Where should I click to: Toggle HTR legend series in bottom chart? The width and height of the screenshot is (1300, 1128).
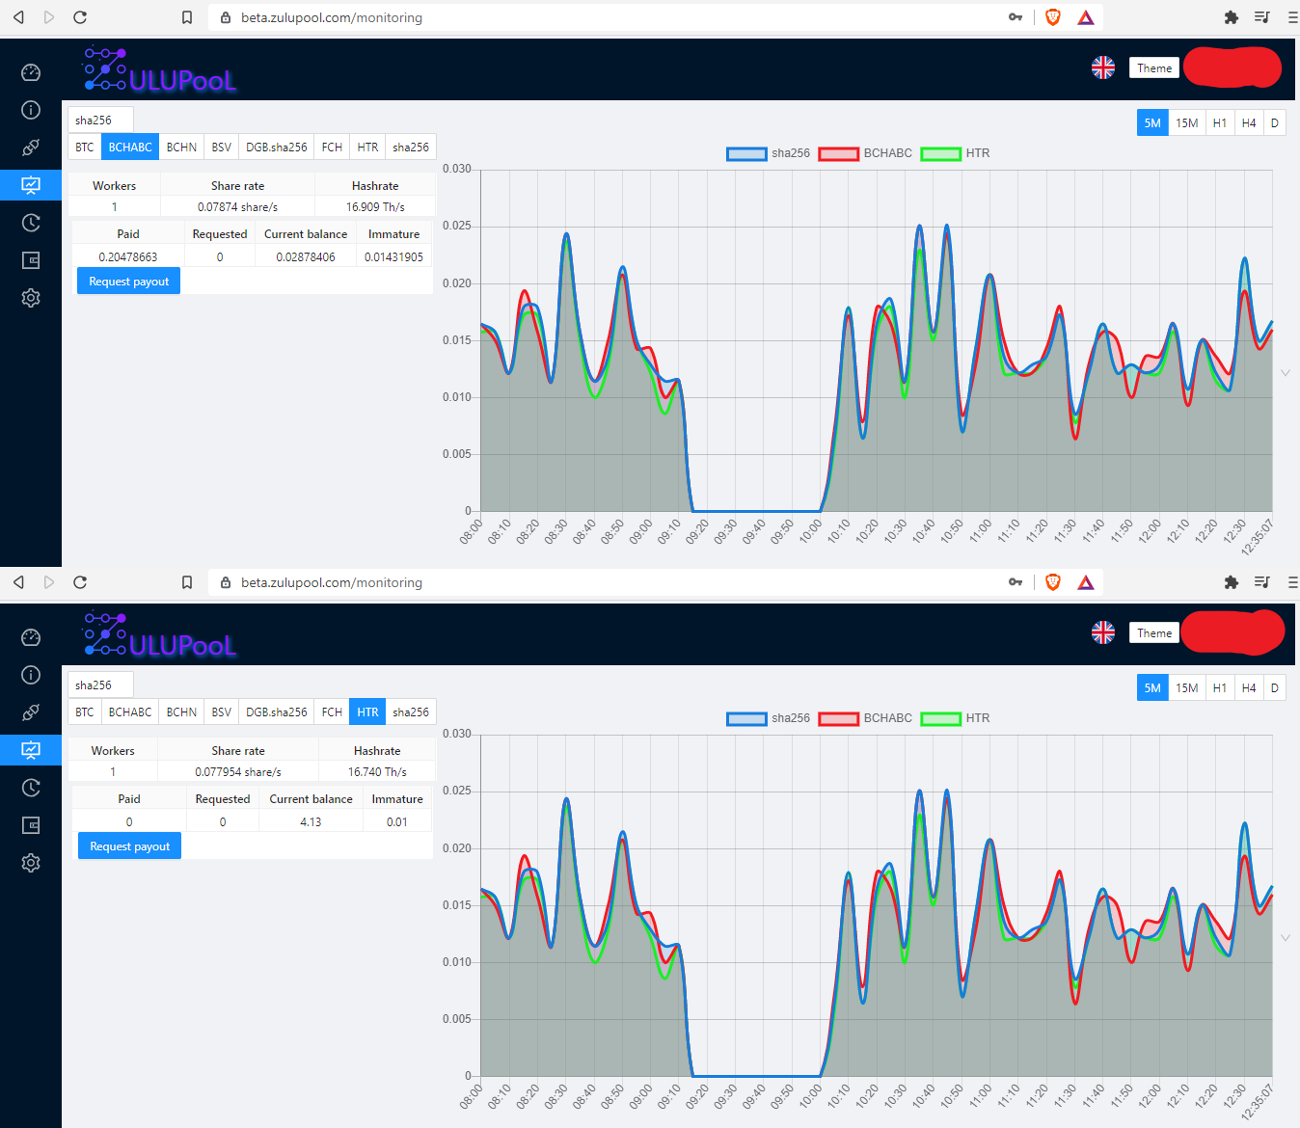(955, 718)
